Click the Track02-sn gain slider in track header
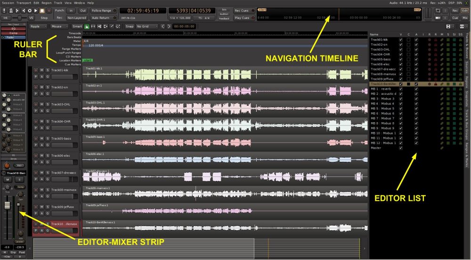The image size is (471, 260). (x=64, y=94)
